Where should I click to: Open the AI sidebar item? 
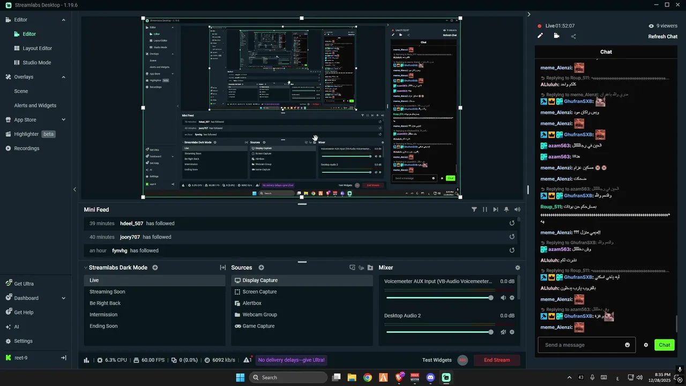point(12,327)
